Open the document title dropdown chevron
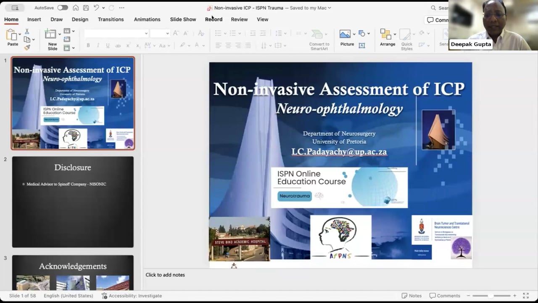This screenshot has width=538, height=303. point(330,8)
